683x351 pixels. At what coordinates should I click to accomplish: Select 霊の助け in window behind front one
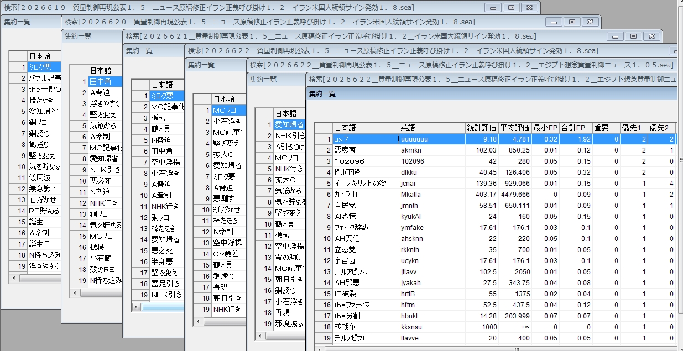point(289,257)
